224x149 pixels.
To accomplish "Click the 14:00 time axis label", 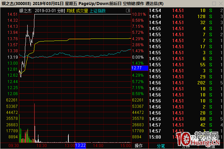I will [98, 146].
